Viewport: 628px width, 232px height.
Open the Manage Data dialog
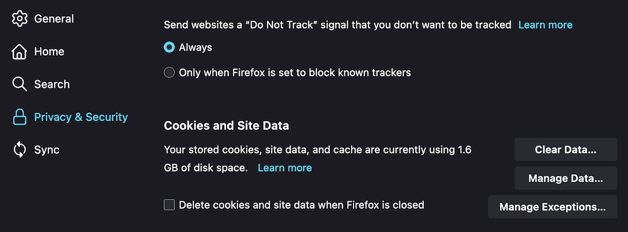(x=566, y=179)
